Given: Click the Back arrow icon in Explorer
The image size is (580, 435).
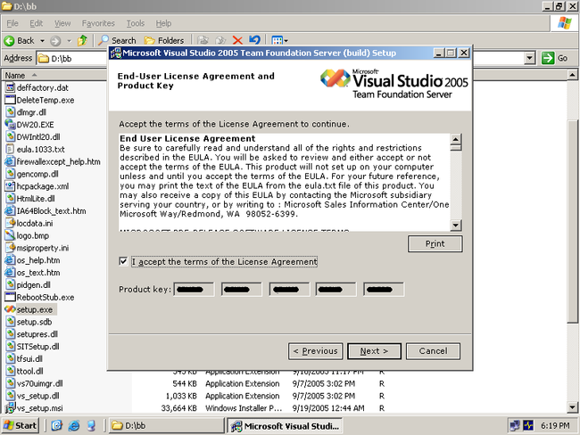Looking at the screenshot, I should [9, 41].
